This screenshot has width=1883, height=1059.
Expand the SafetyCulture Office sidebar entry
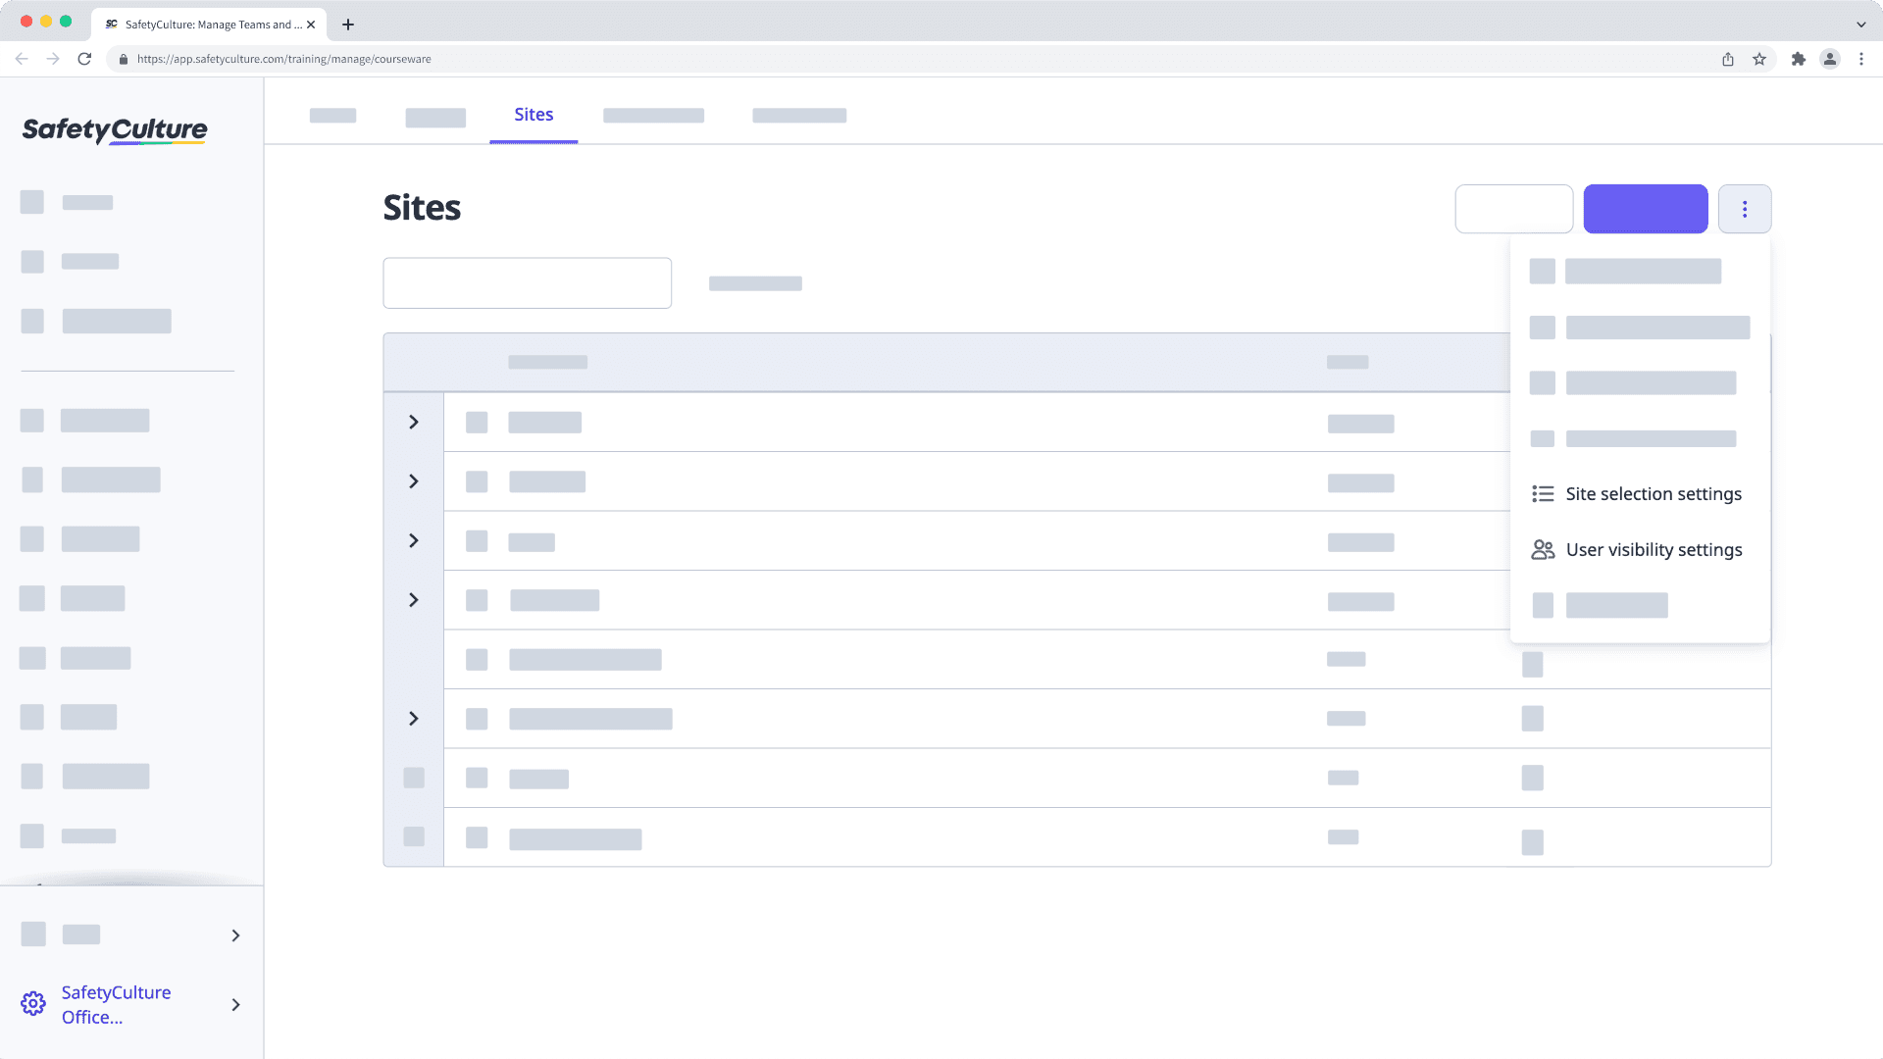pyautogui.click(x=234, y=1005)
